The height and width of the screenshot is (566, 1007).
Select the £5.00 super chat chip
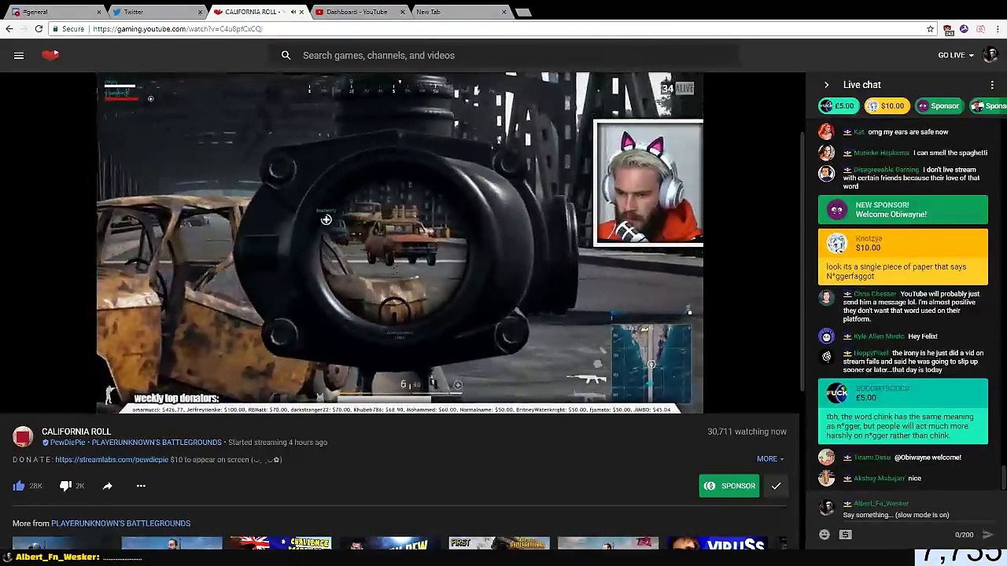[x=839, y=106]
